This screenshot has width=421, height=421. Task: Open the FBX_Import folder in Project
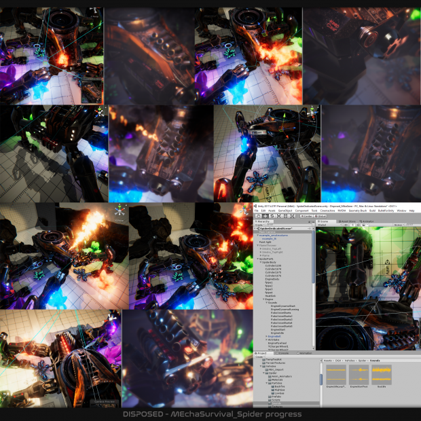(x=276, y=369)
